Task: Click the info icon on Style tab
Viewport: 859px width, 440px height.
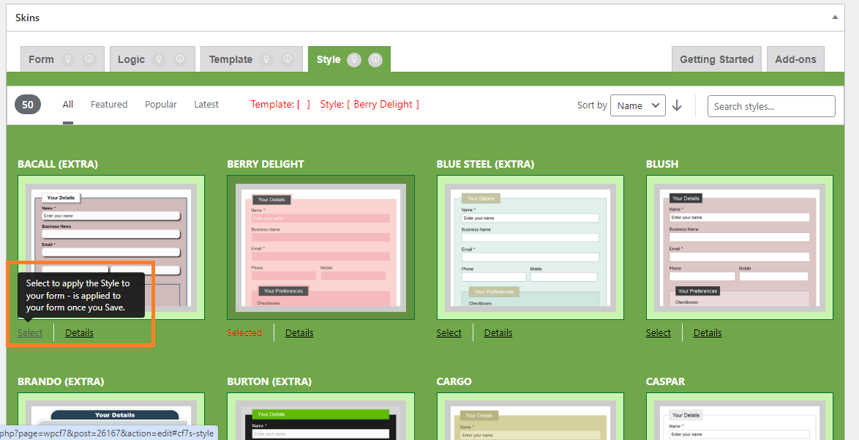Action: coord(375,59)
